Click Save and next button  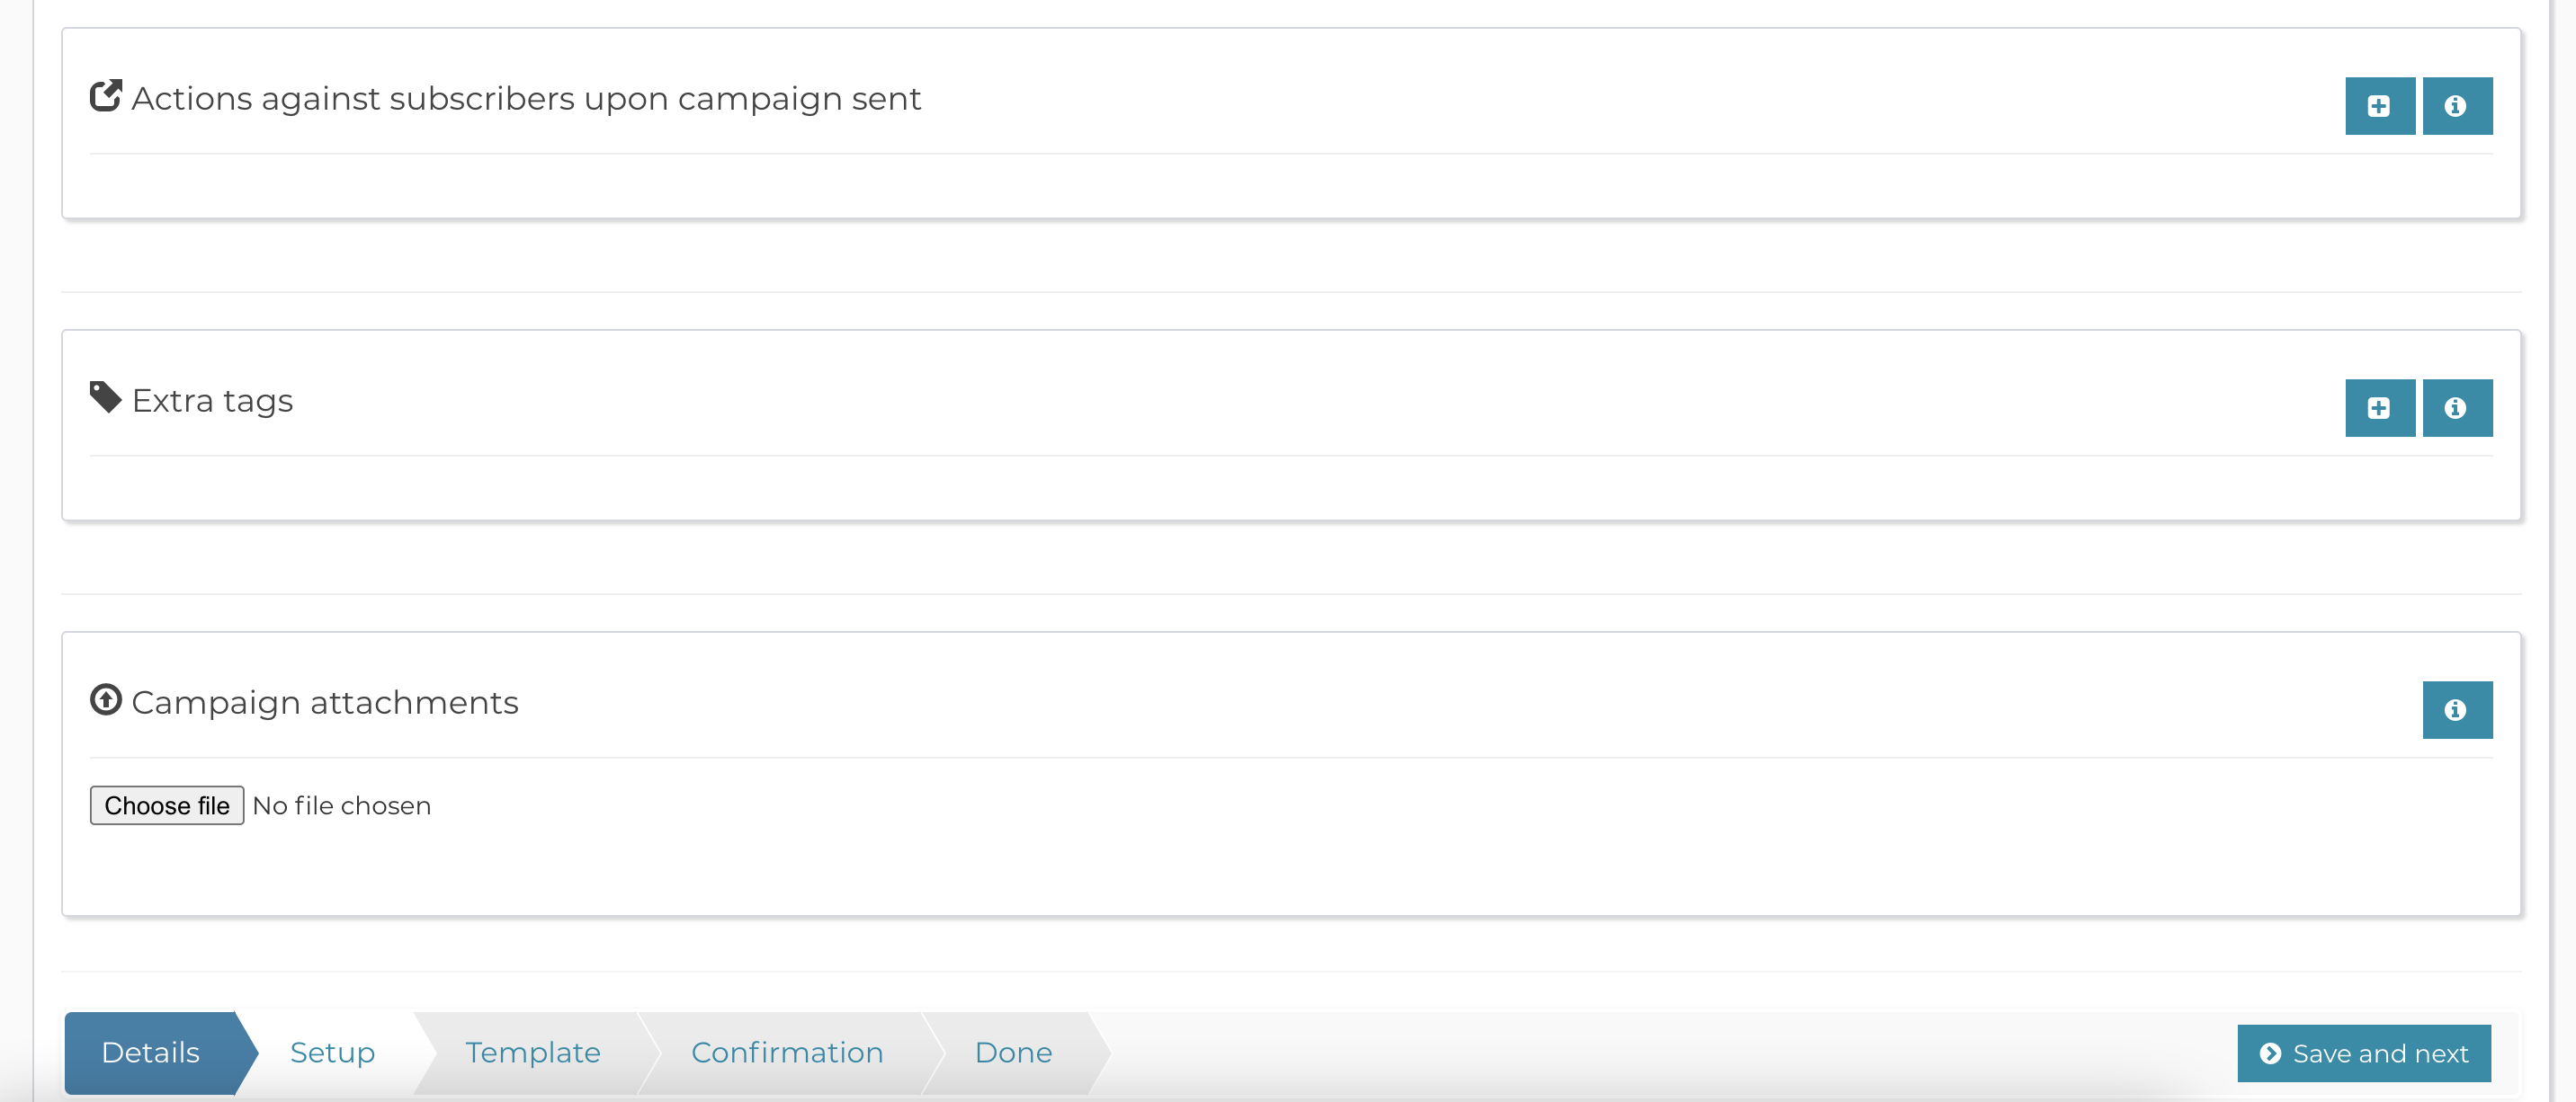[2364, 1053]
